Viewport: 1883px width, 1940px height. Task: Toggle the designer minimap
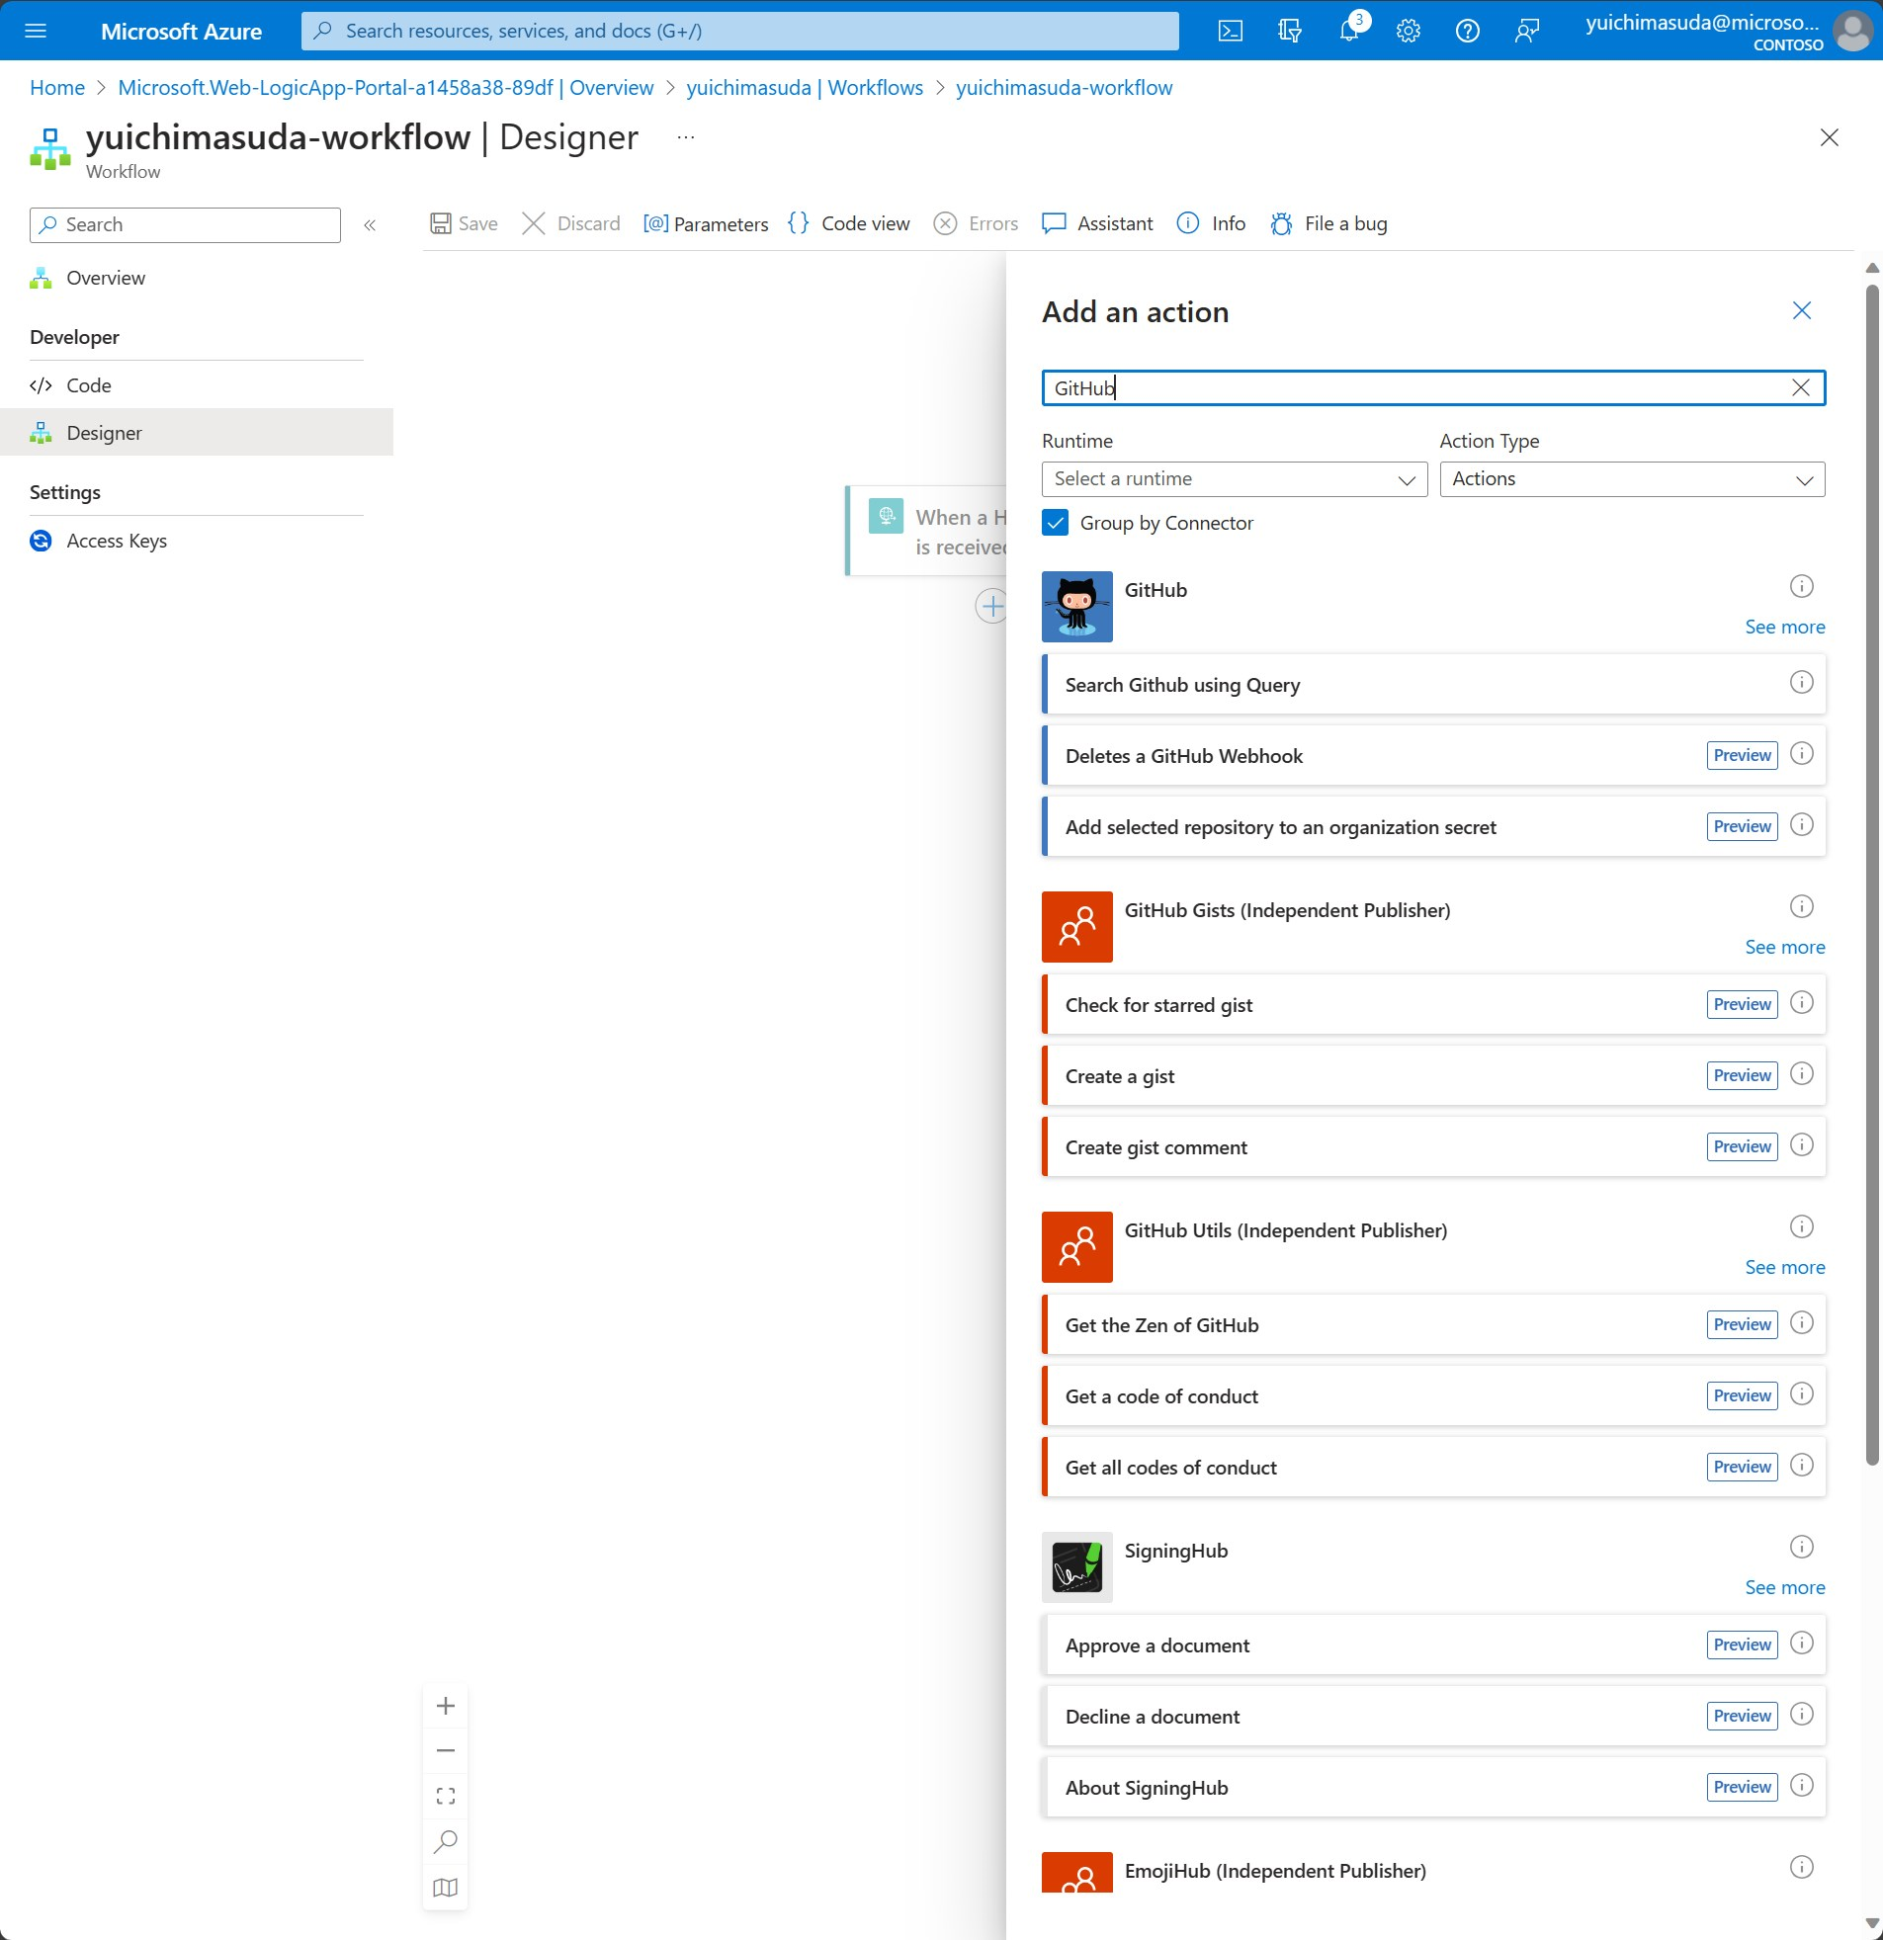coord(446,1887)
